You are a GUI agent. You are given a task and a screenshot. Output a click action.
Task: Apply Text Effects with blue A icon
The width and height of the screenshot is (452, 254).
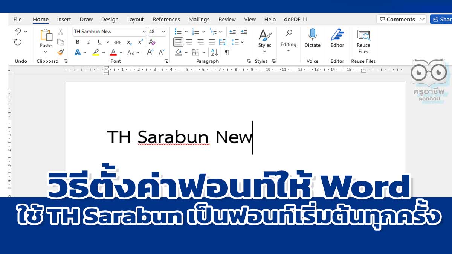click(78, 52)
